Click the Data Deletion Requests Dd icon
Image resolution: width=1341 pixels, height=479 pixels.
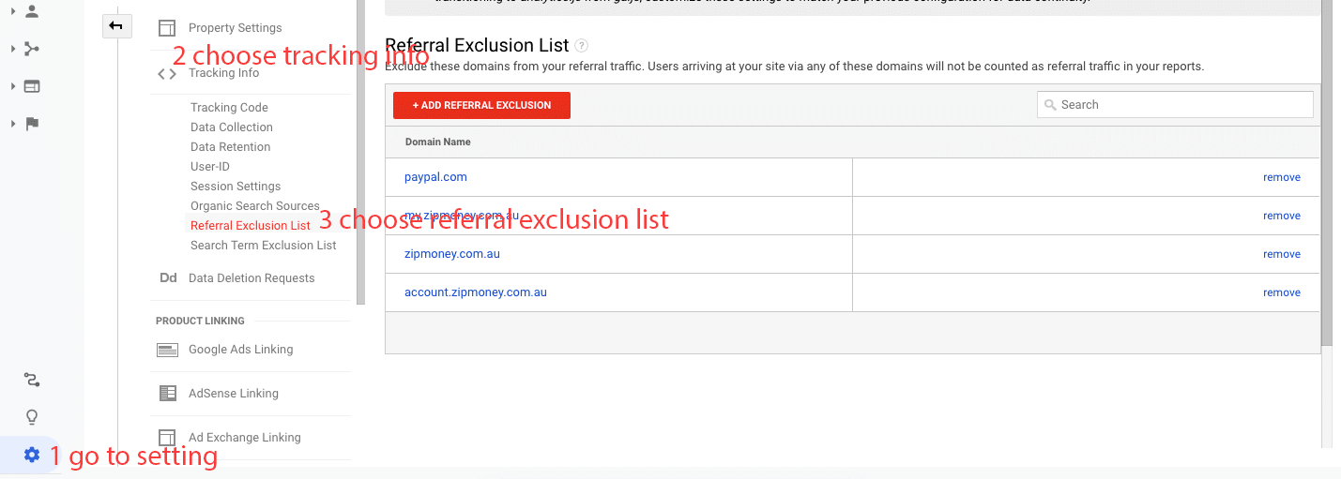[x=168, y=278]
